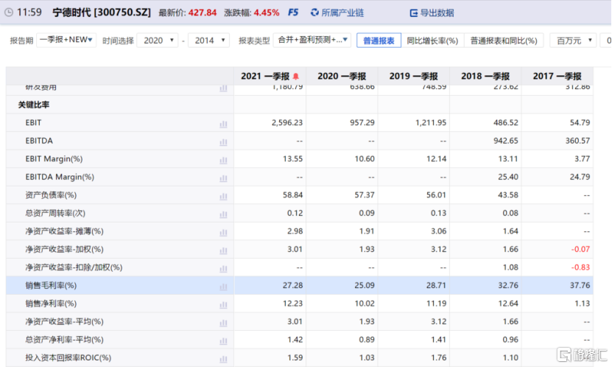Click the 2019 一季报 column header
This screenshot has height=367, width=612.
click(x=414, y=76)
